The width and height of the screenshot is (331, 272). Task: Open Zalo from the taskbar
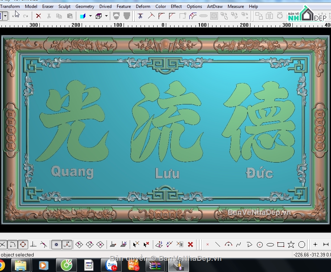coord(111,265)
